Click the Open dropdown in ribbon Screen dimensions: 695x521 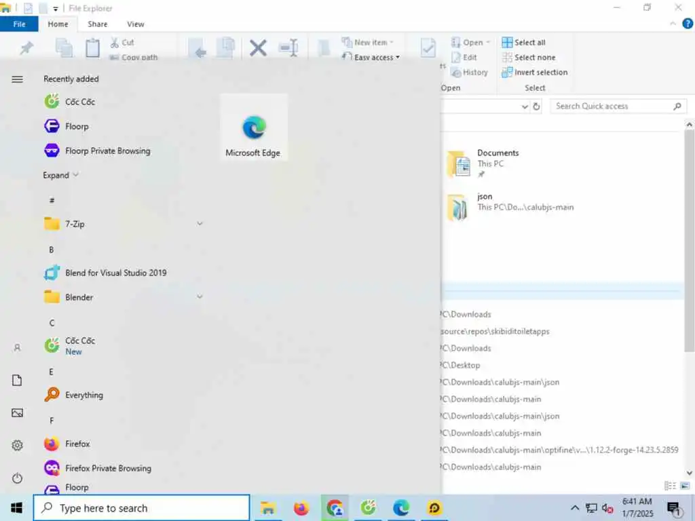[x=470, y=43]
